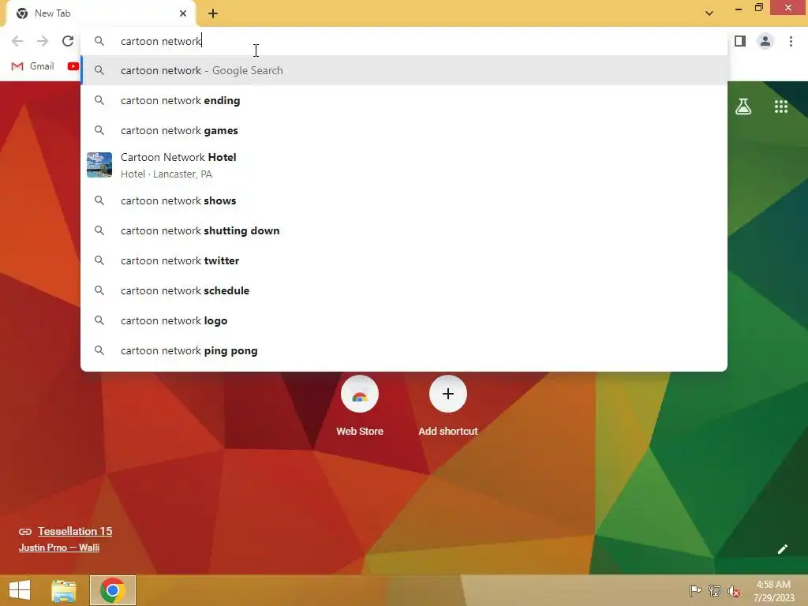Open the Justin Prno — Walli link
The image size is (808, 606).
58,548
